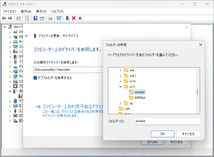Viewport: 214px width, 157px height.
Task: Expand the mouse category chevron
Action: coord(10,101)
